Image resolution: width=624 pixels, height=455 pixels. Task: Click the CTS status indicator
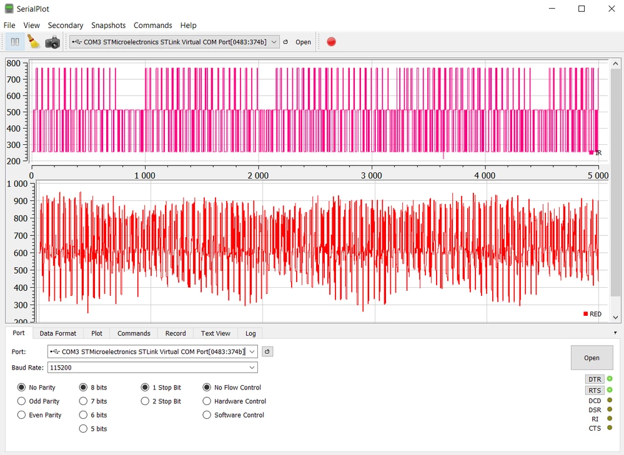coord(610,428)
